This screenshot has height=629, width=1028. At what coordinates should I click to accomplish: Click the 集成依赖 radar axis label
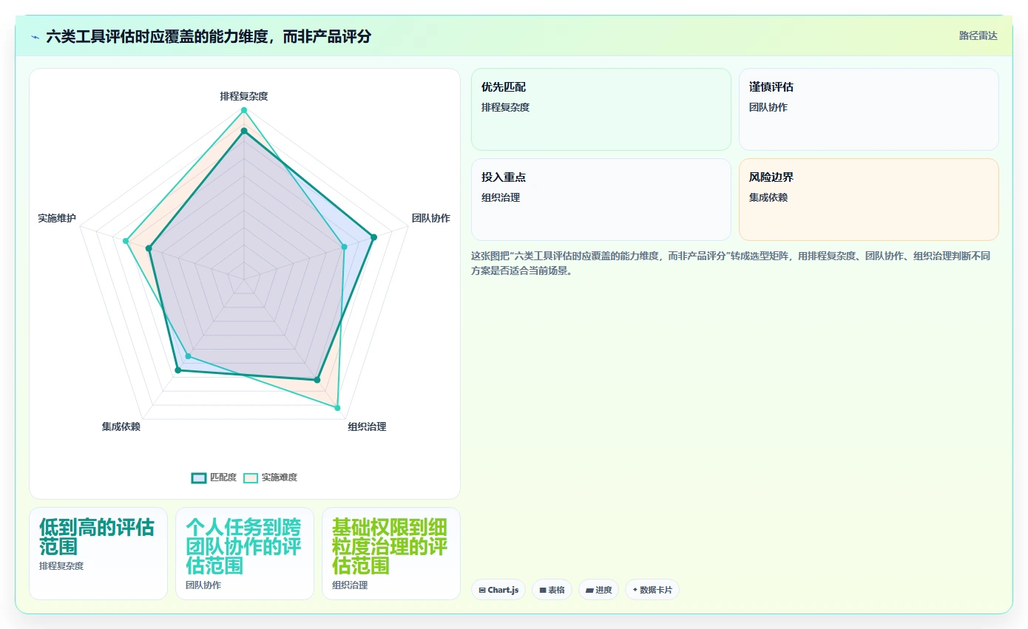(121, 426)
